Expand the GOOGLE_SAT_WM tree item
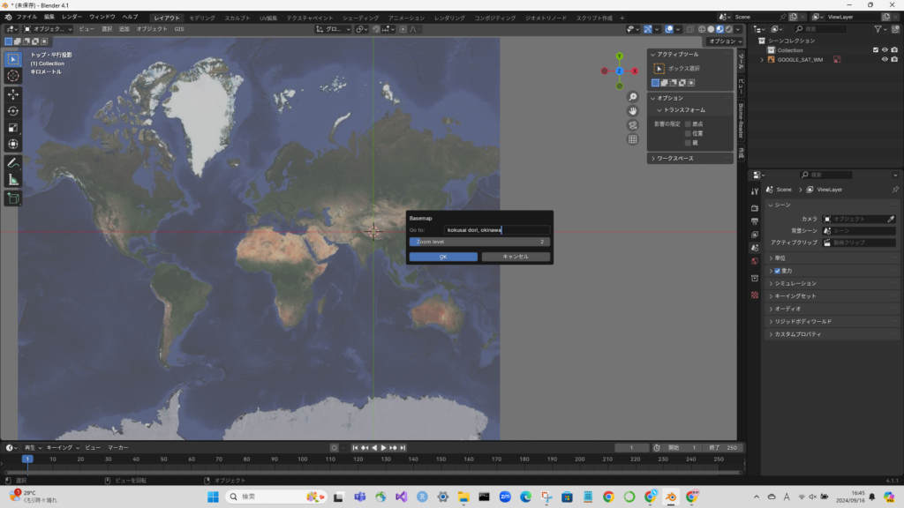Image resolution: width=904 pixels, height=508 pixels. (x=762, y=60)
